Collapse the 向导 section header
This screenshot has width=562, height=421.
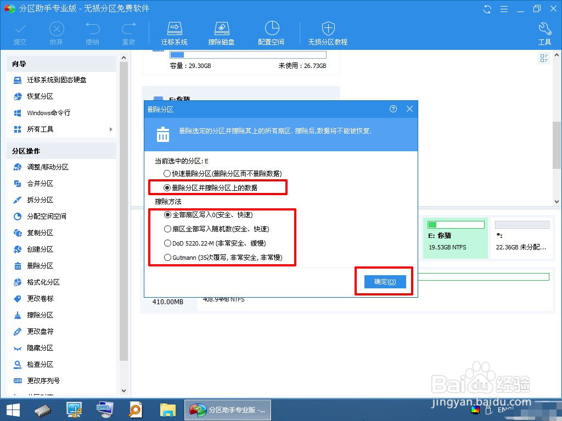[x=61, y=64]
